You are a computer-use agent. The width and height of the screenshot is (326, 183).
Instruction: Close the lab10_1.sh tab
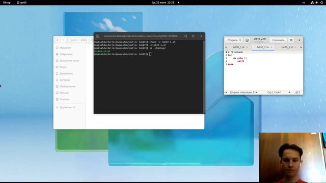click(x=247, y=47)
